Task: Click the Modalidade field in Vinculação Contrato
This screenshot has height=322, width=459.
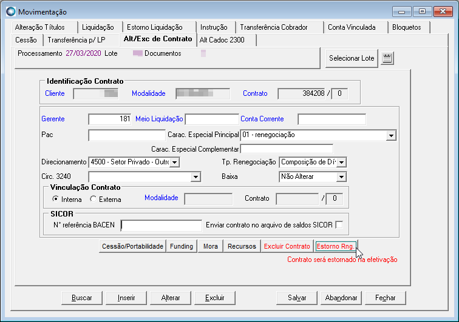Action: point(208,198)
